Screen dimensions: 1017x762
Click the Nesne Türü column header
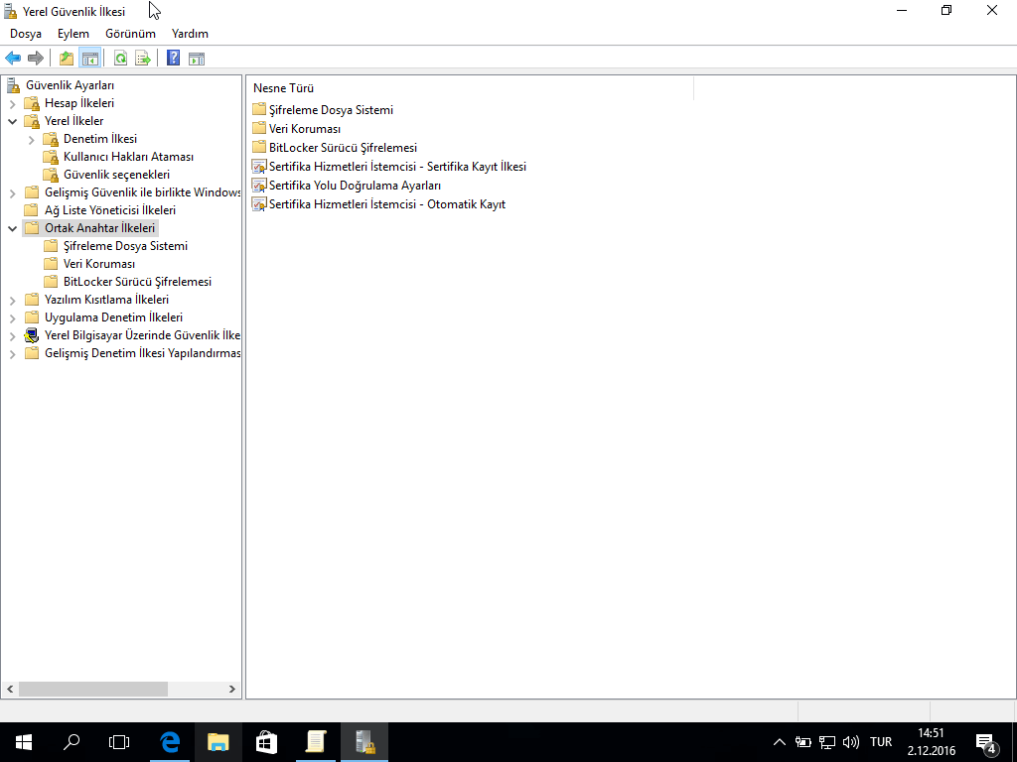tap(283, 88)
